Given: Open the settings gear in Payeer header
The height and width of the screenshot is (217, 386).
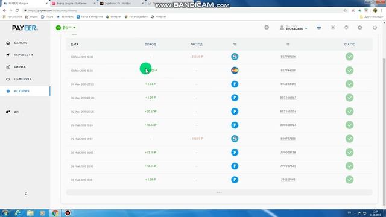Looking at the screenshot, I should pyautogui.click(x=360, y=28).
